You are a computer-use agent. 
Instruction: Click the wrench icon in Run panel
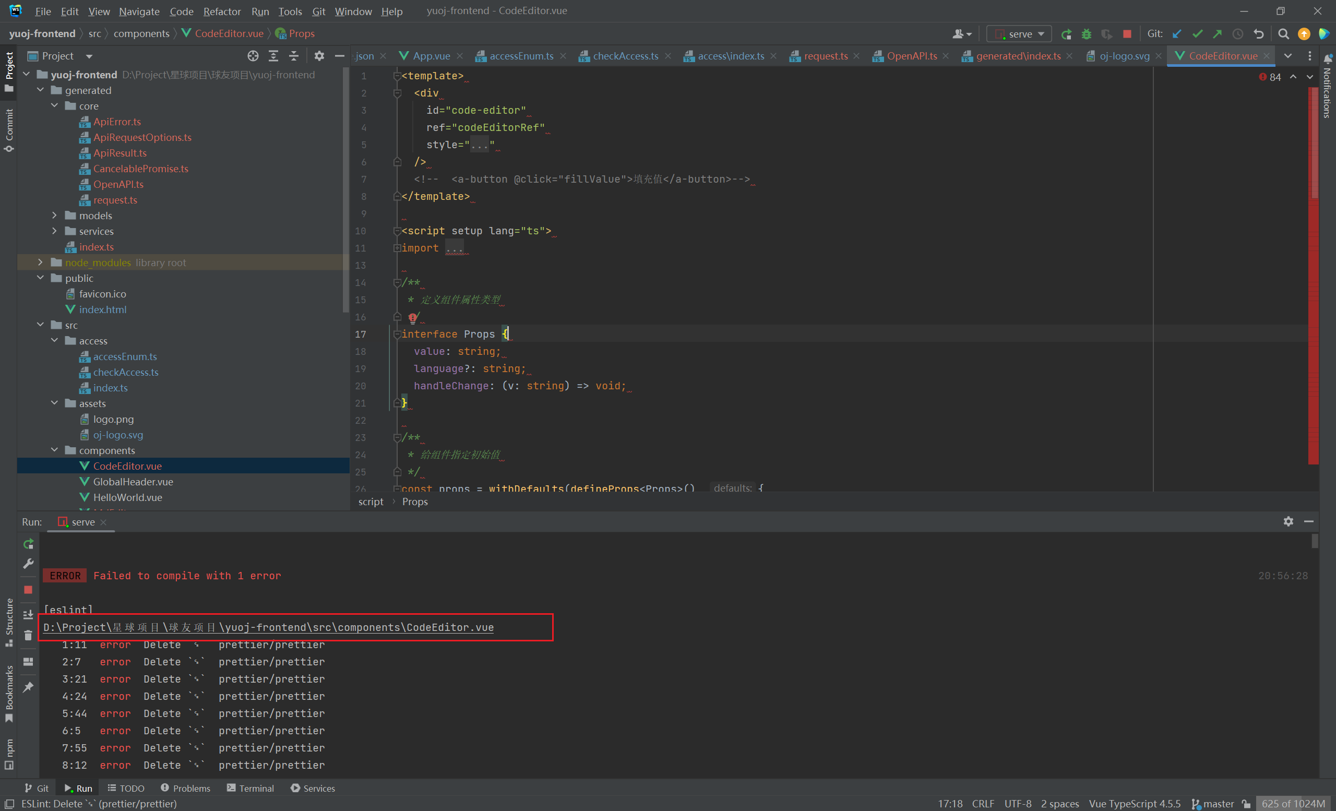[28, 564]
